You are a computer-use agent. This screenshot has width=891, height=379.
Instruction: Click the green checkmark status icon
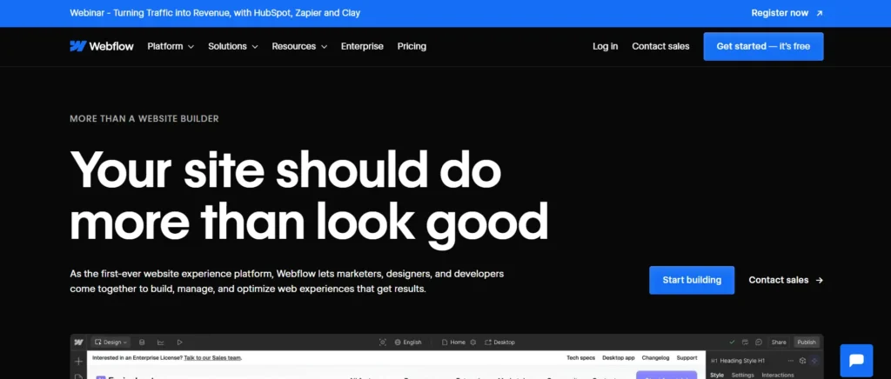[732, 342]
